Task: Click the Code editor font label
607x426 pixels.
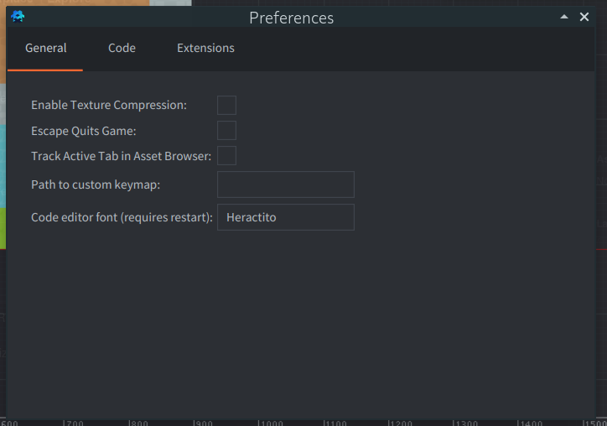Action: [x=122, y=217]
